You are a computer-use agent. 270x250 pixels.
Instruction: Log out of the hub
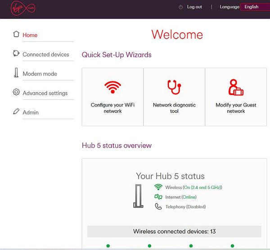point(194,7)
